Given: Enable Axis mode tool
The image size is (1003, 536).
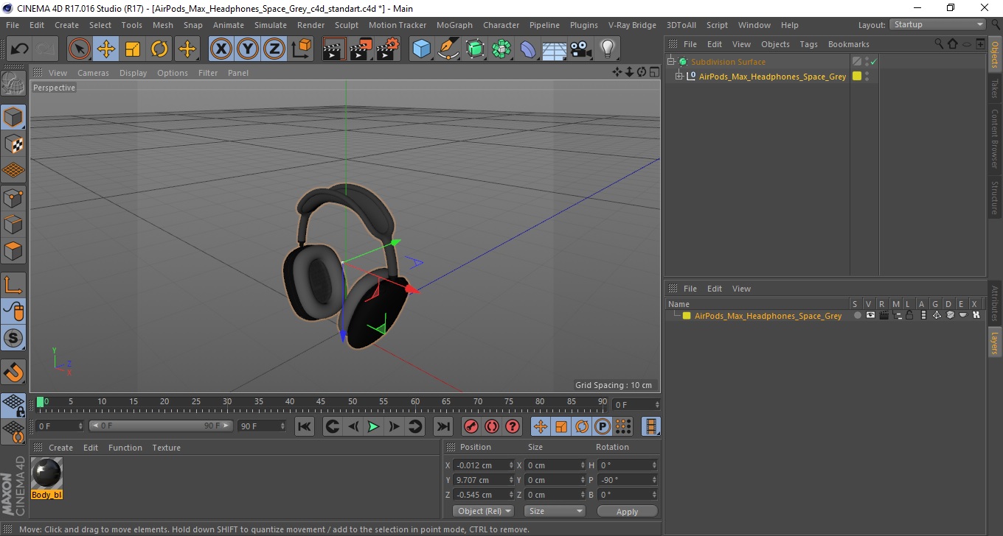Looking at the screenshot, I should tap(13, 285).
